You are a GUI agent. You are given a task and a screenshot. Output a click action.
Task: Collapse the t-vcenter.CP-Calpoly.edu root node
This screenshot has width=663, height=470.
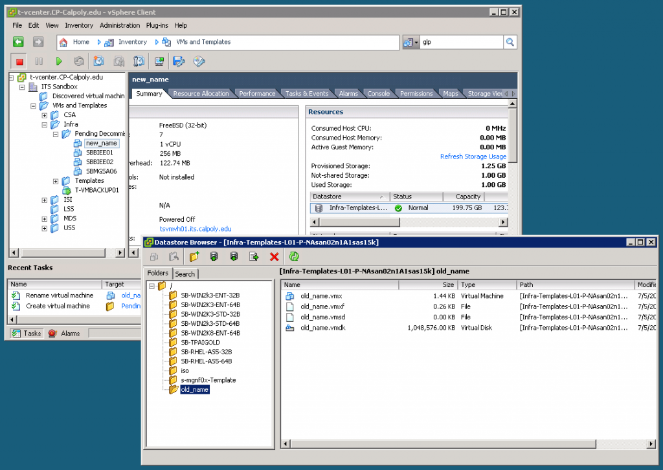pos(11,78)
